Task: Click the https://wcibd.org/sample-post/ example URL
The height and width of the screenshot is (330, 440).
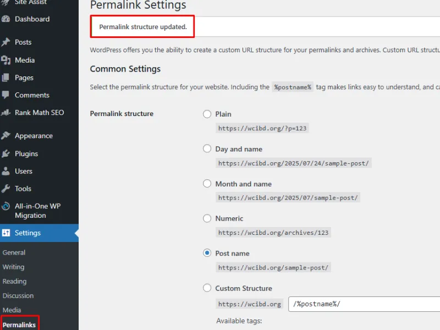Action: [x=273, y=267]
